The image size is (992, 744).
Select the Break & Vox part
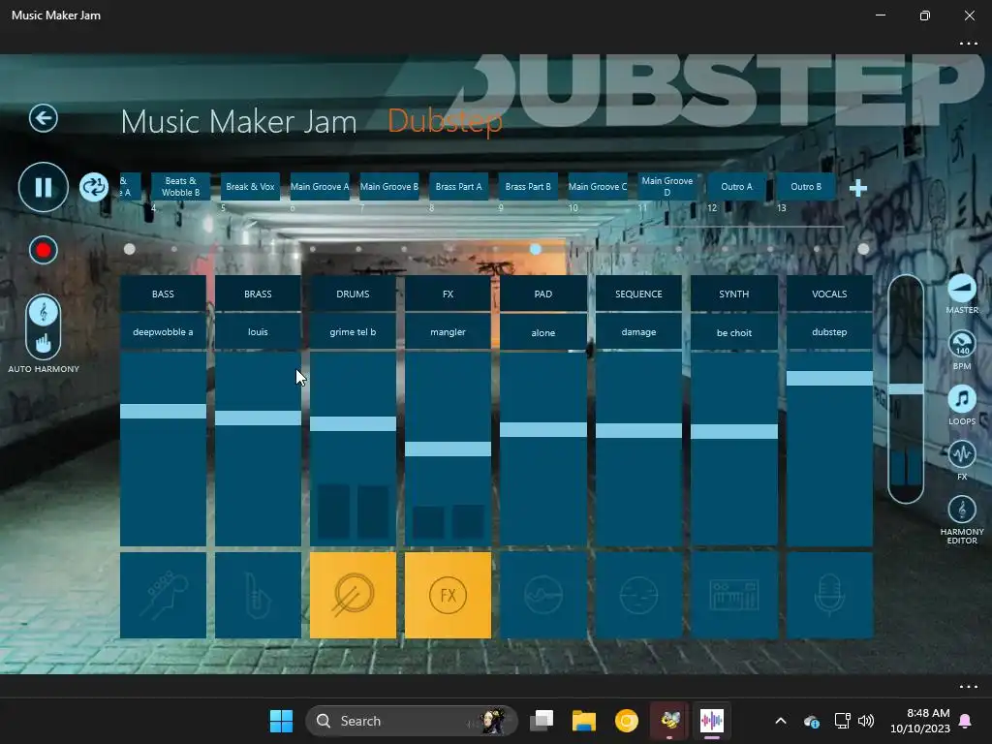pos(251,187)
